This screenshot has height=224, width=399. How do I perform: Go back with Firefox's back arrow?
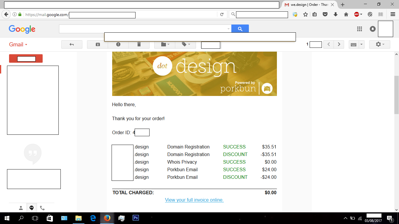click(x=6, y=15)
